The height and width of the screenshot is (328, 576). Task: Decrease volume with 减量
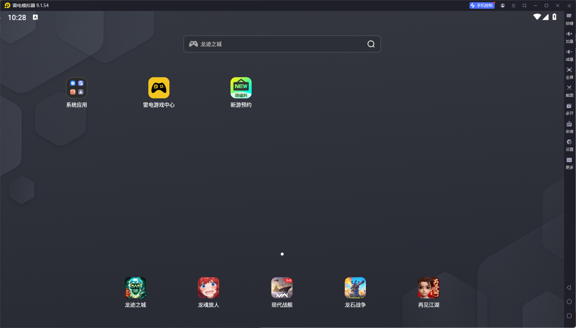click(x=569, y=55)
